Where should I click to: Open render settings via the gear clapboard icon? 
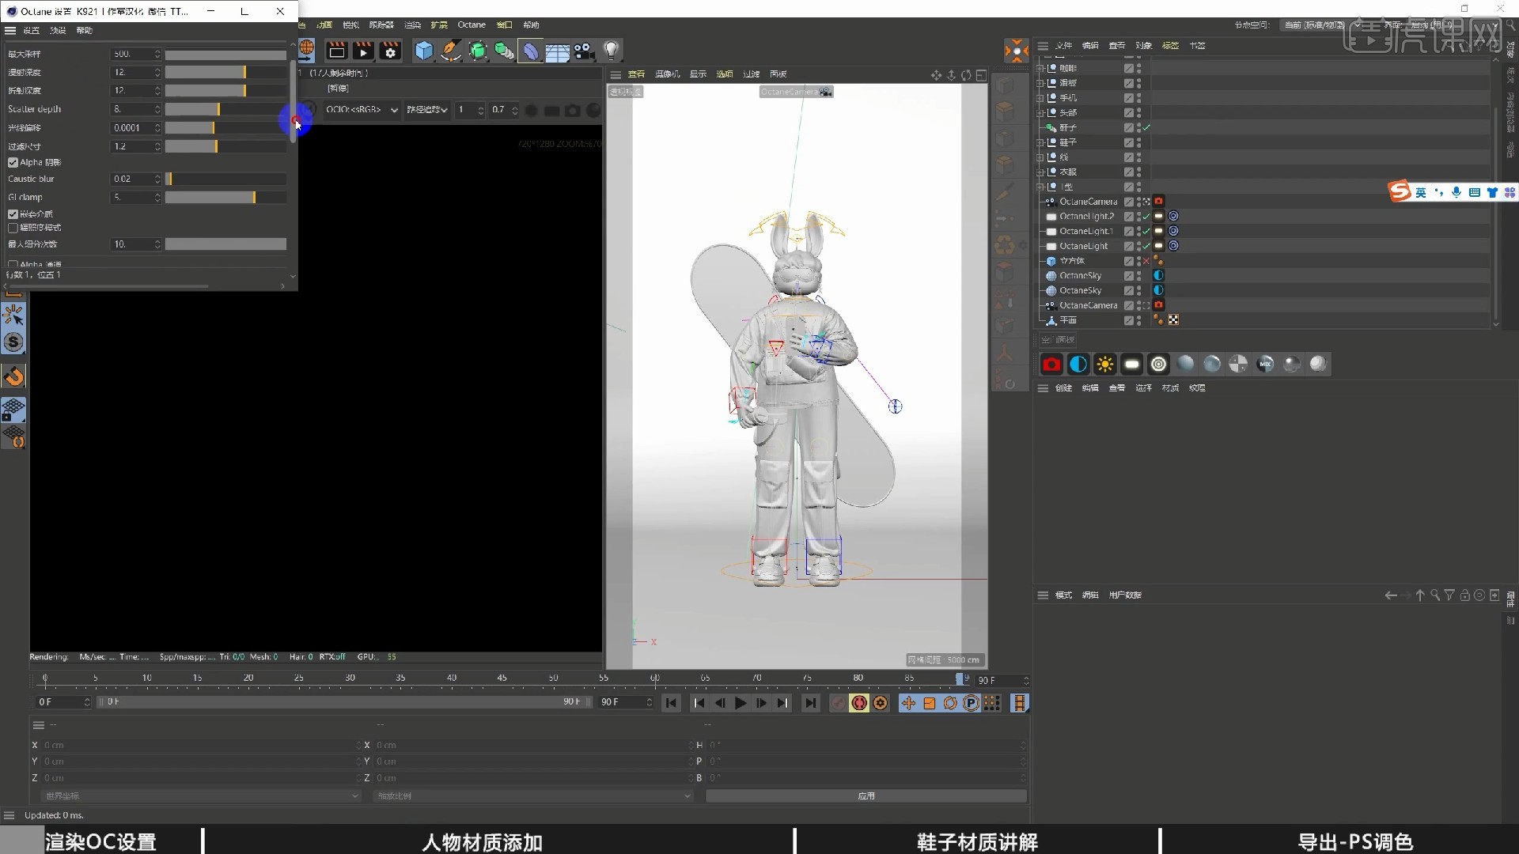pos(390,51)
